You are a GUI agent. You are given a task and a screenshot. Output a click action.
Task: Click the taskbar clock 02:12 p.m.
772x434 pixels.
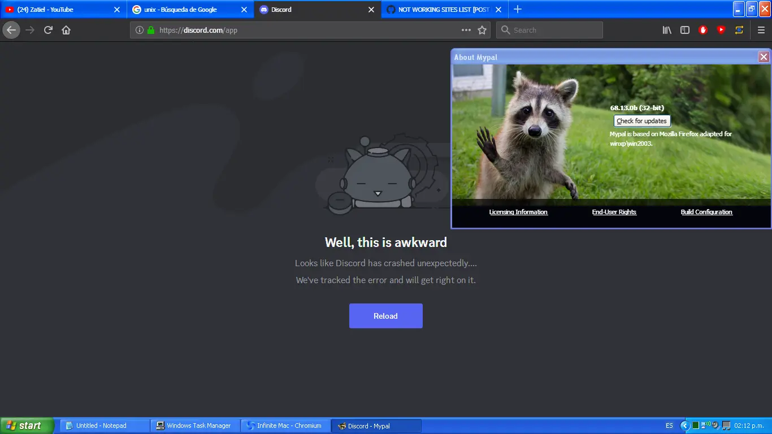pos(749,426)
